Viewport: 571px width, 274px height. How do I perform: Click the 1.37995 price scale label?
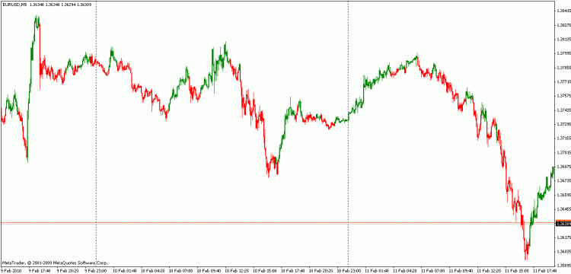pos(563,53)
